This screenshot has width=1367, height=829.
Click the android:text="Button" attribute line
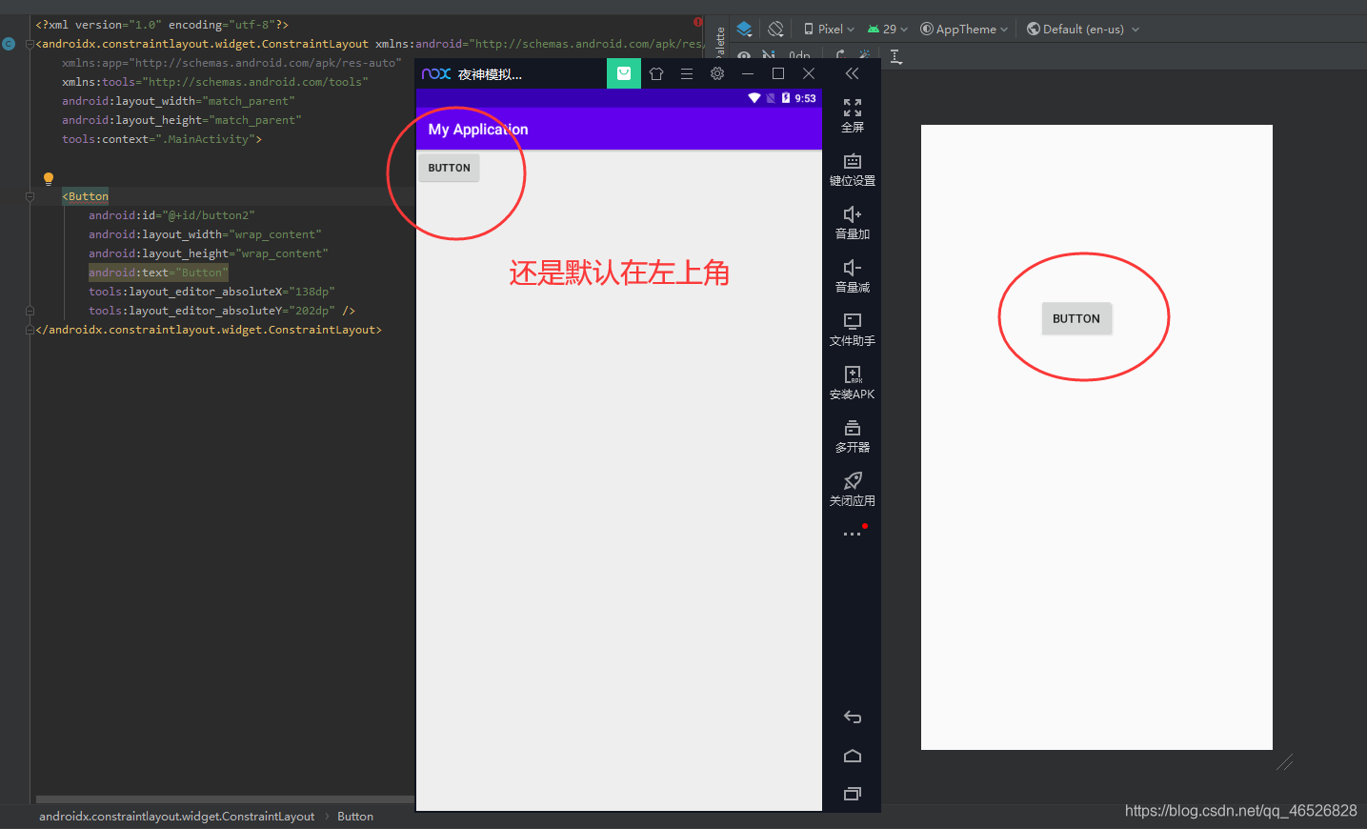pos(158,273)
